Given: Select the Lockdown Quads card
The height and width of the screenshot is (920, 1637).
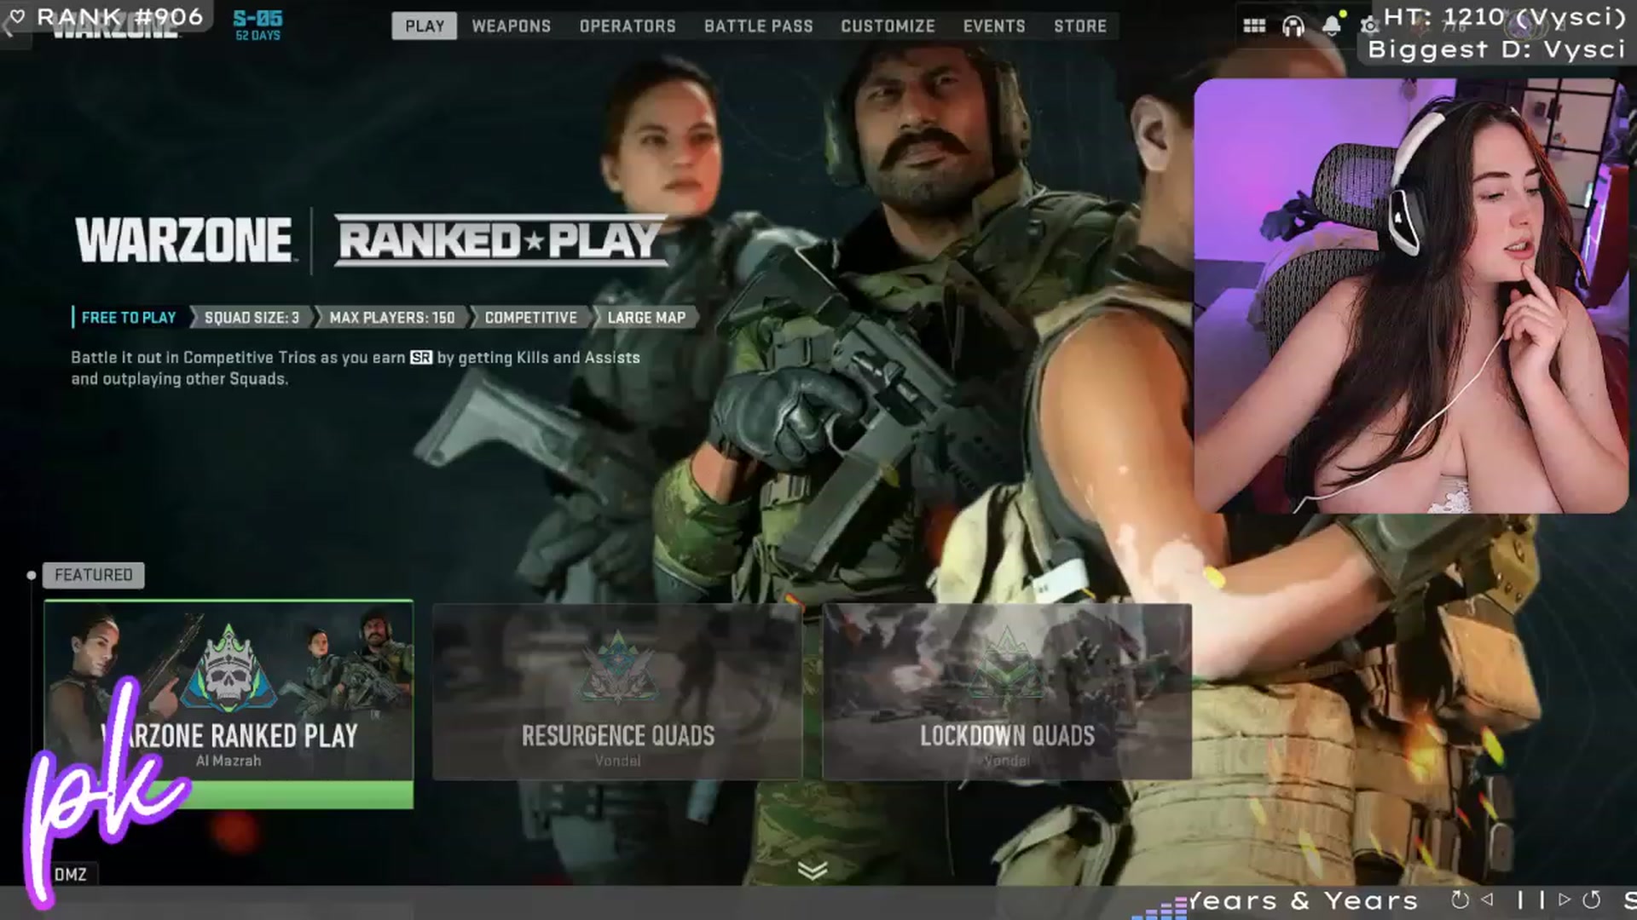Looking at the screenshot, I should pos(1007,692).
